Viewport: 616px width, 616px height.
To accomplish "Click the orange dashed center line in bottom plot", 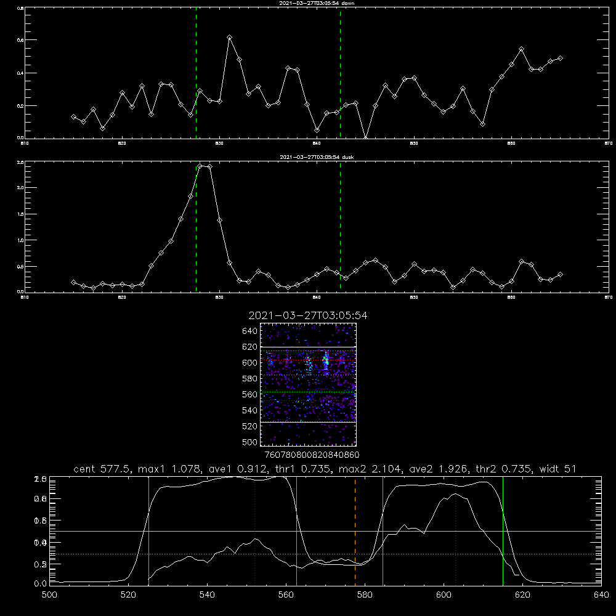I will [x=355, y=531].
